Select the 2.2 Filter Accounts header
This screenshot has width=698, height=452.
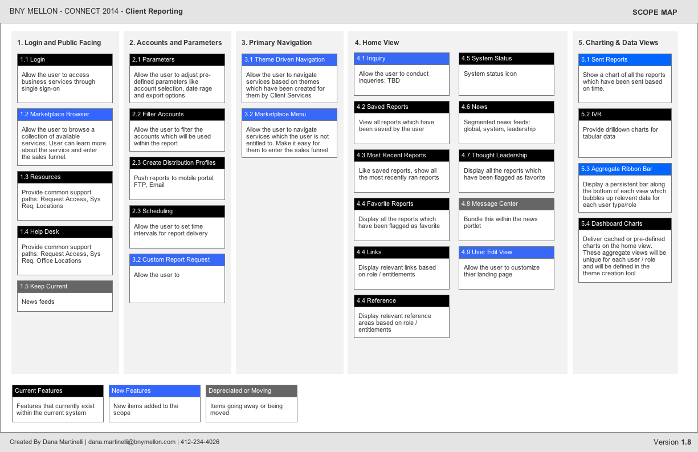click(177, 115)
